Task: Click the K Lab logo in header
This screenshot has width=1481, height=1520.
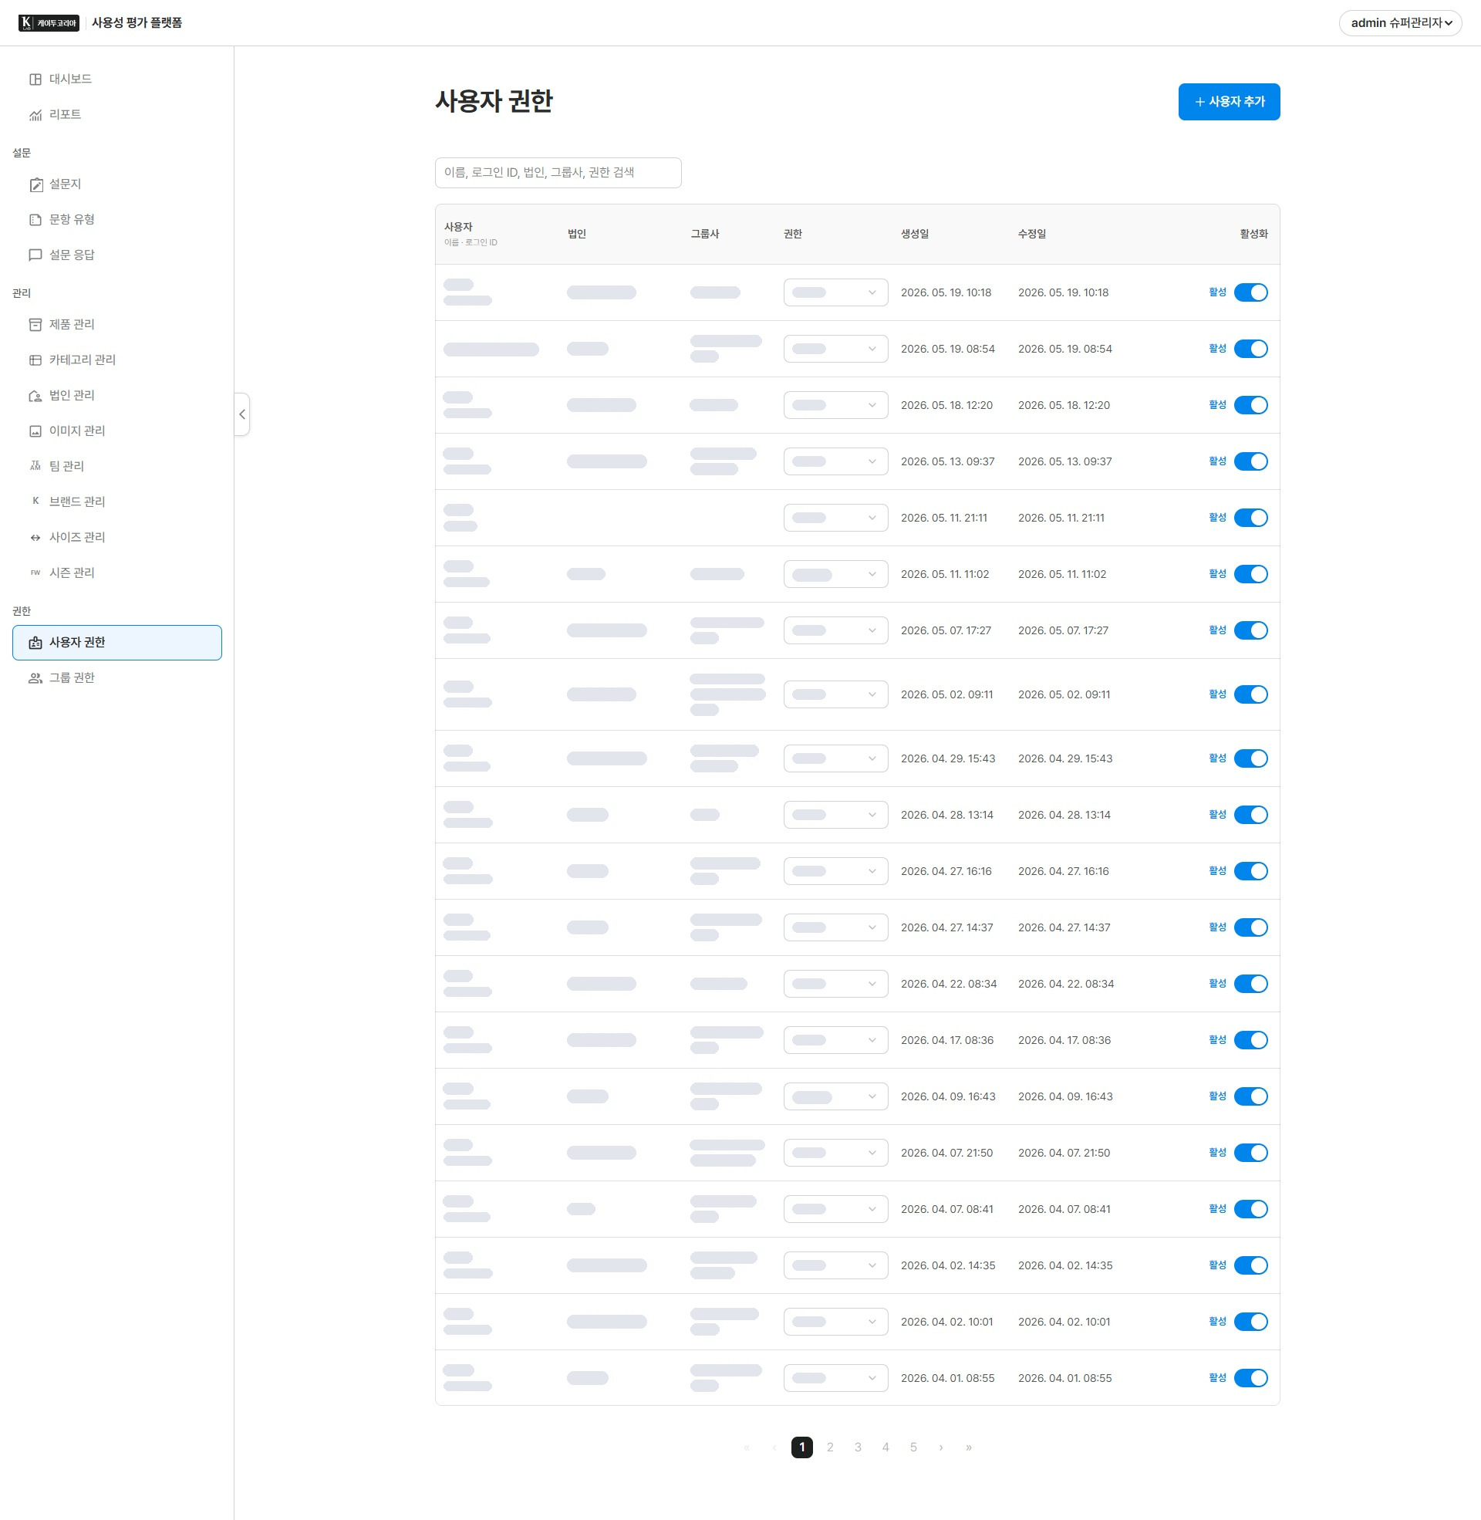Action: (49, 23)
